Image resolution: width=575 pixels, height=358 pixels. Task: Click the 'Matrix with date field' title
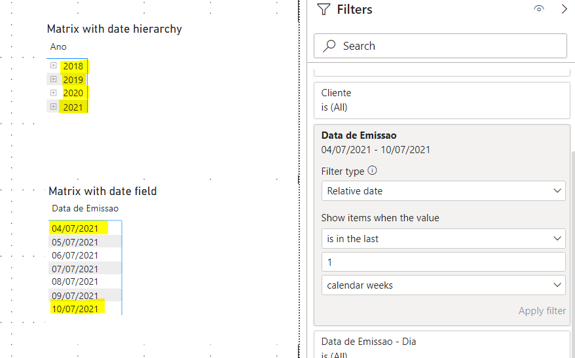(103, 191)
